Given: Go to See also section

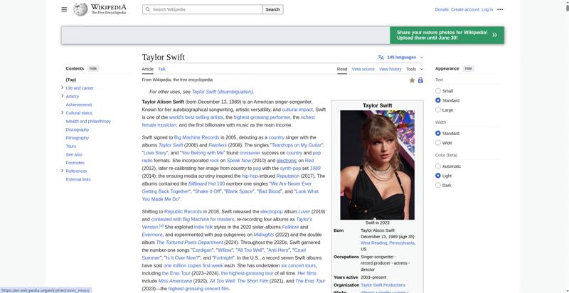Looking at the screenshot, I should coord(74,154).
